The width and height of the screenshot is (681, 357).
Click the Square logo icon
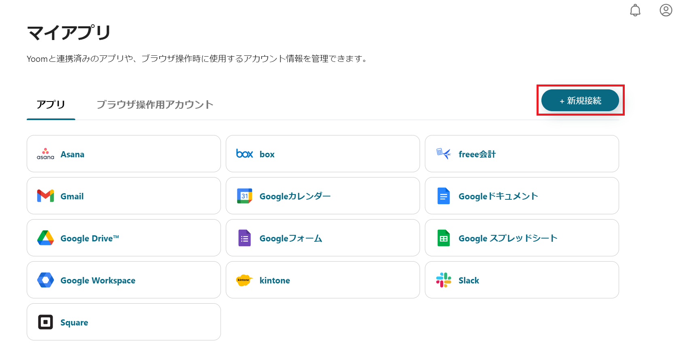[x=45, y=322]
